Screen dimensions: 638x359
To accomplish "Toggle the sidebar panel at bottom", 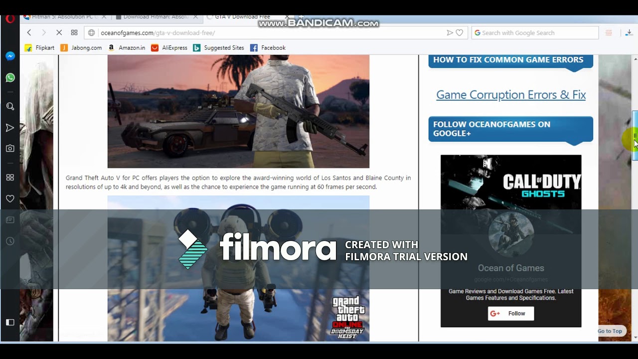I will (x=10, y=323).
